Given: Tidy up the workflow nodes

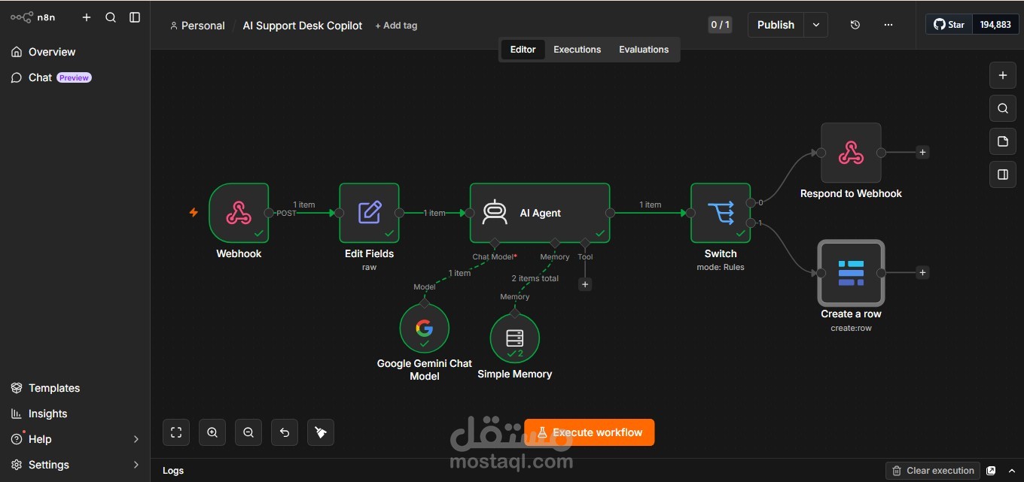Looking at the screenshot, I should pyautogui.click(x=321, y=432).
